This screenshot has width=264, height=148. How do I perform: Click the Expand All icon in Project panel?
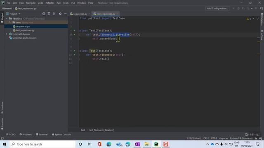coord(49,14)
